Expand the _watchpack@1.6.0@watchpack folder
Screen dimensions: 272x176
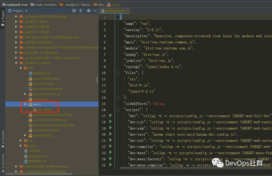[16, 166]
